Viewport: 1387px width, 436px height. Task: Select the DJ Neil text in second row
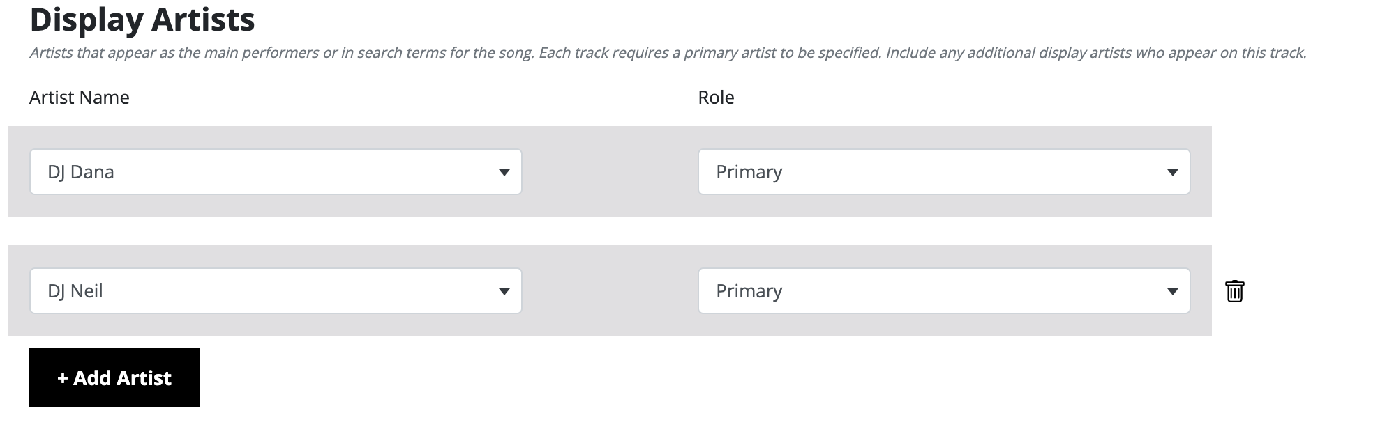pos(75,291)
